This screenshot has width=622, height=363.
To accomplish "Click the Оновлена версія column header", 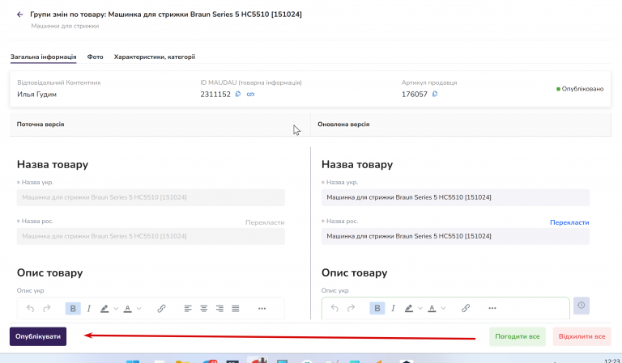I will coord(343,125).
